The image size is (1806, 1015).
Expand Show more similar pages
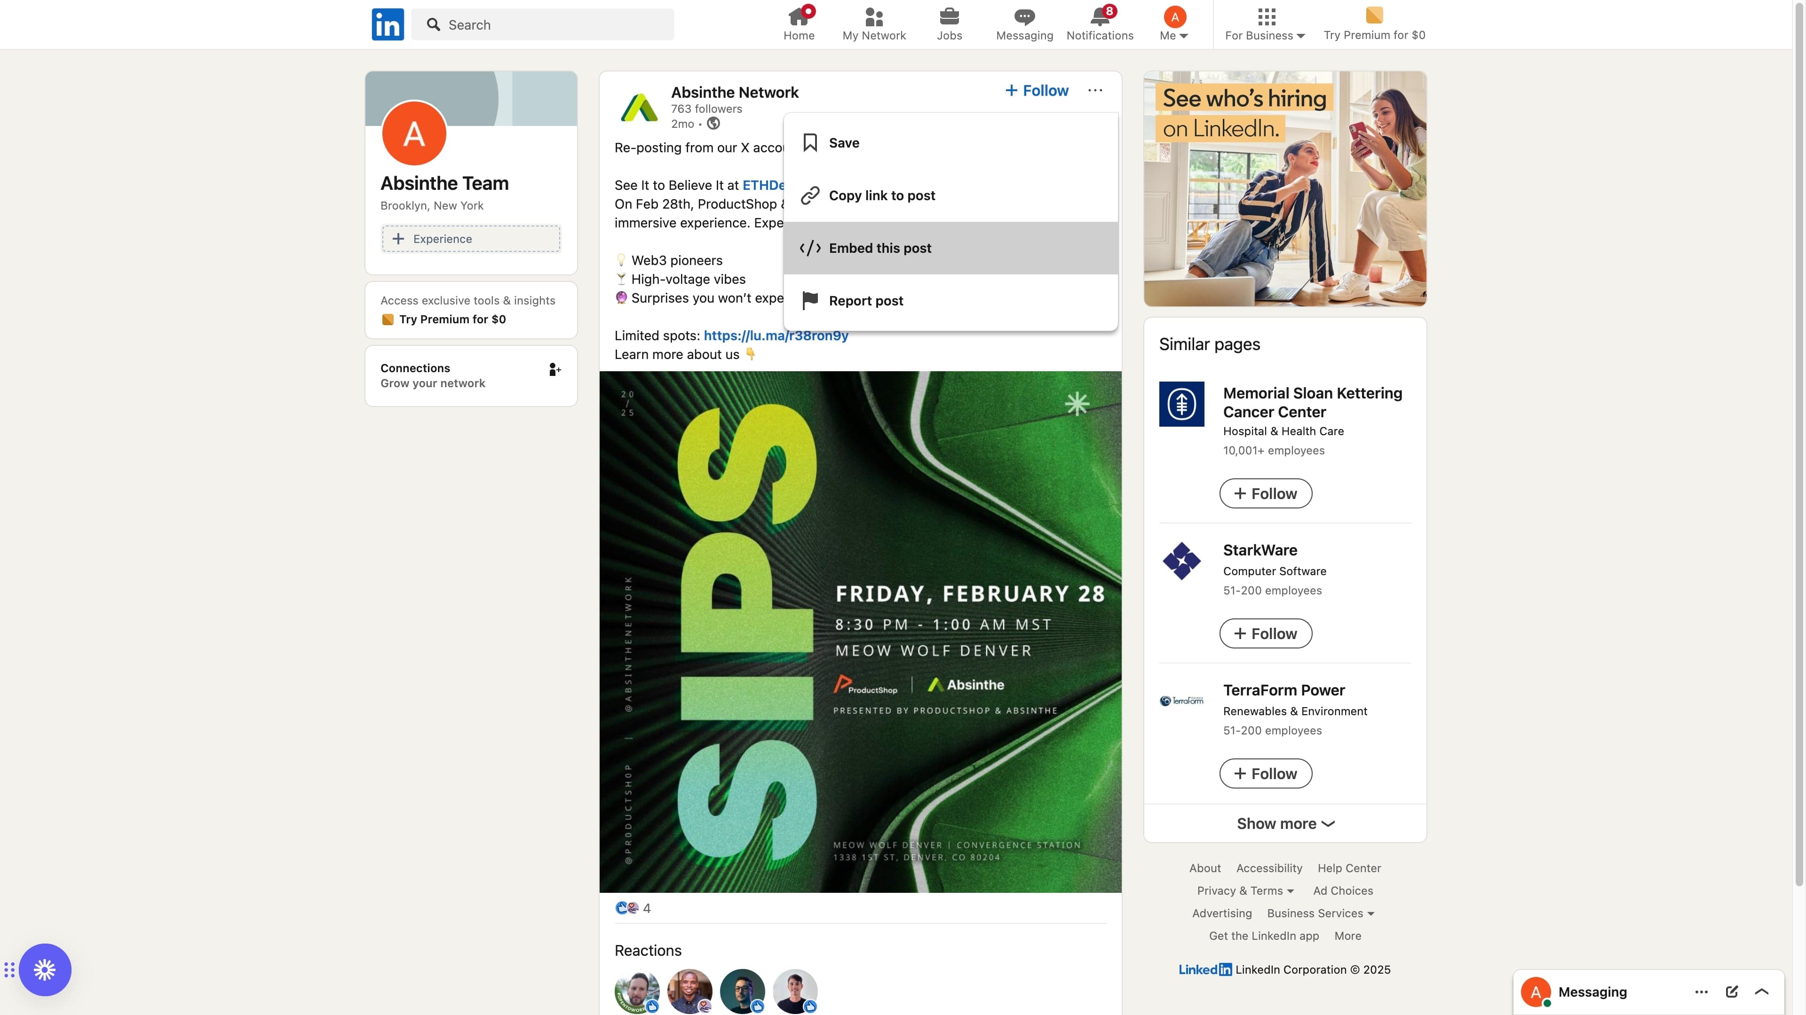click(x=1284, y=824)
